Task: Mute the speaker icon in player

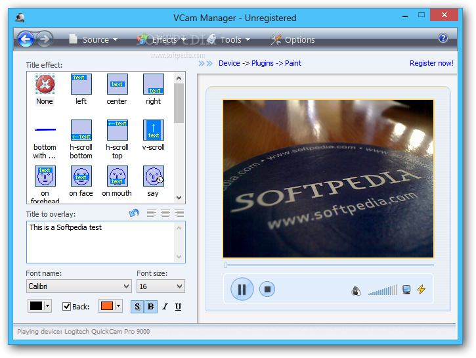Action: 356,291
